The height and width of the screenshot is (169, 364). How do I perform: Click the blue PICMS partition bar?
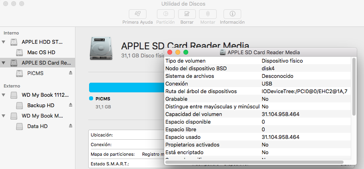(x=124, y=88)
